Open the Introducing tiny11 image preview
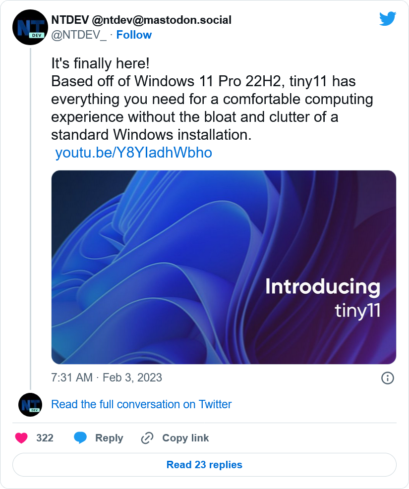Image resolution: width=409 pixels, height=489 pixels. [224, 267]
